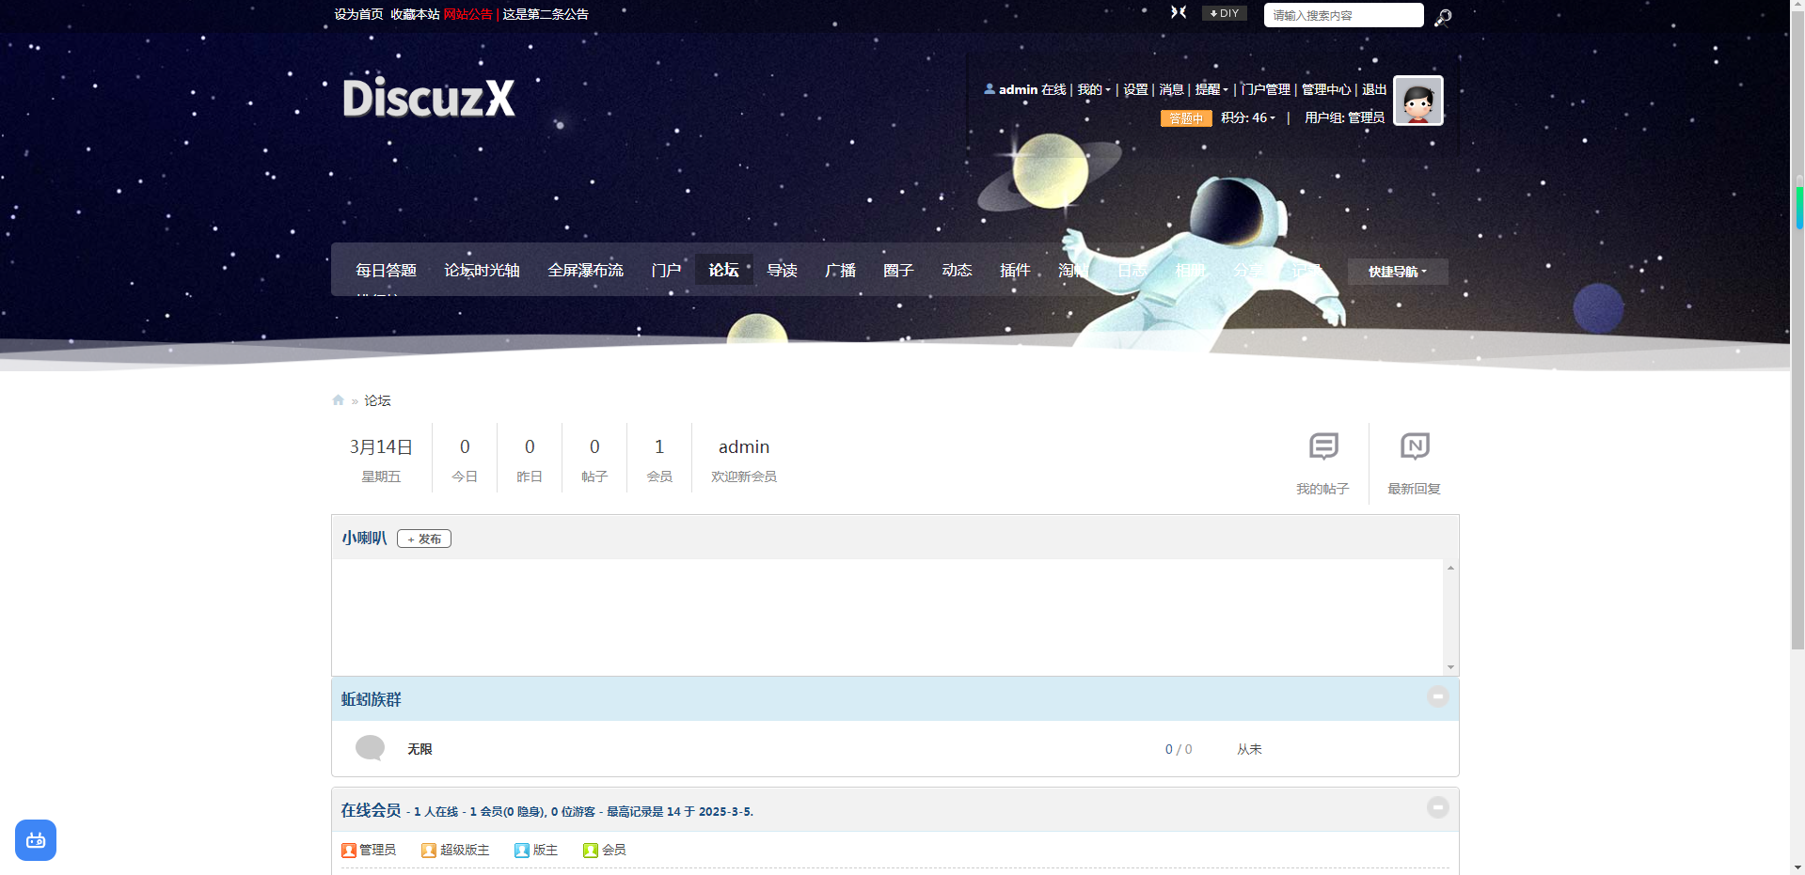The image size is (1805, 875).
Task: Collapse the 在线会员 online members section
Action: point(1437,808)
